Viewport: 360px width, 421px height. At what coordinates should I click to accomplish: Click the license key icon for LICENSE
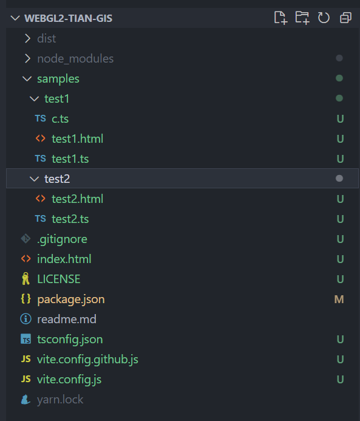[x=25, y=279]
